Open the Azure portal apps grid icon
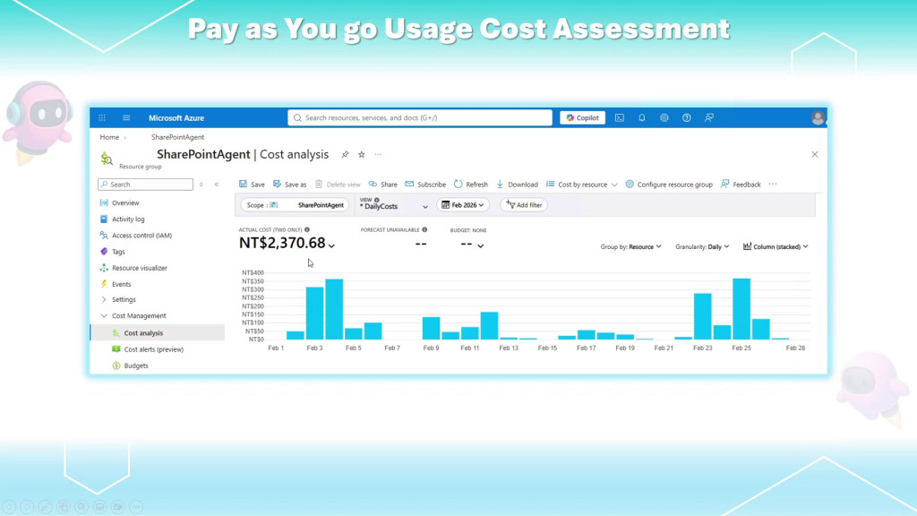Viewport: 917px width, 516px height. 102,117
